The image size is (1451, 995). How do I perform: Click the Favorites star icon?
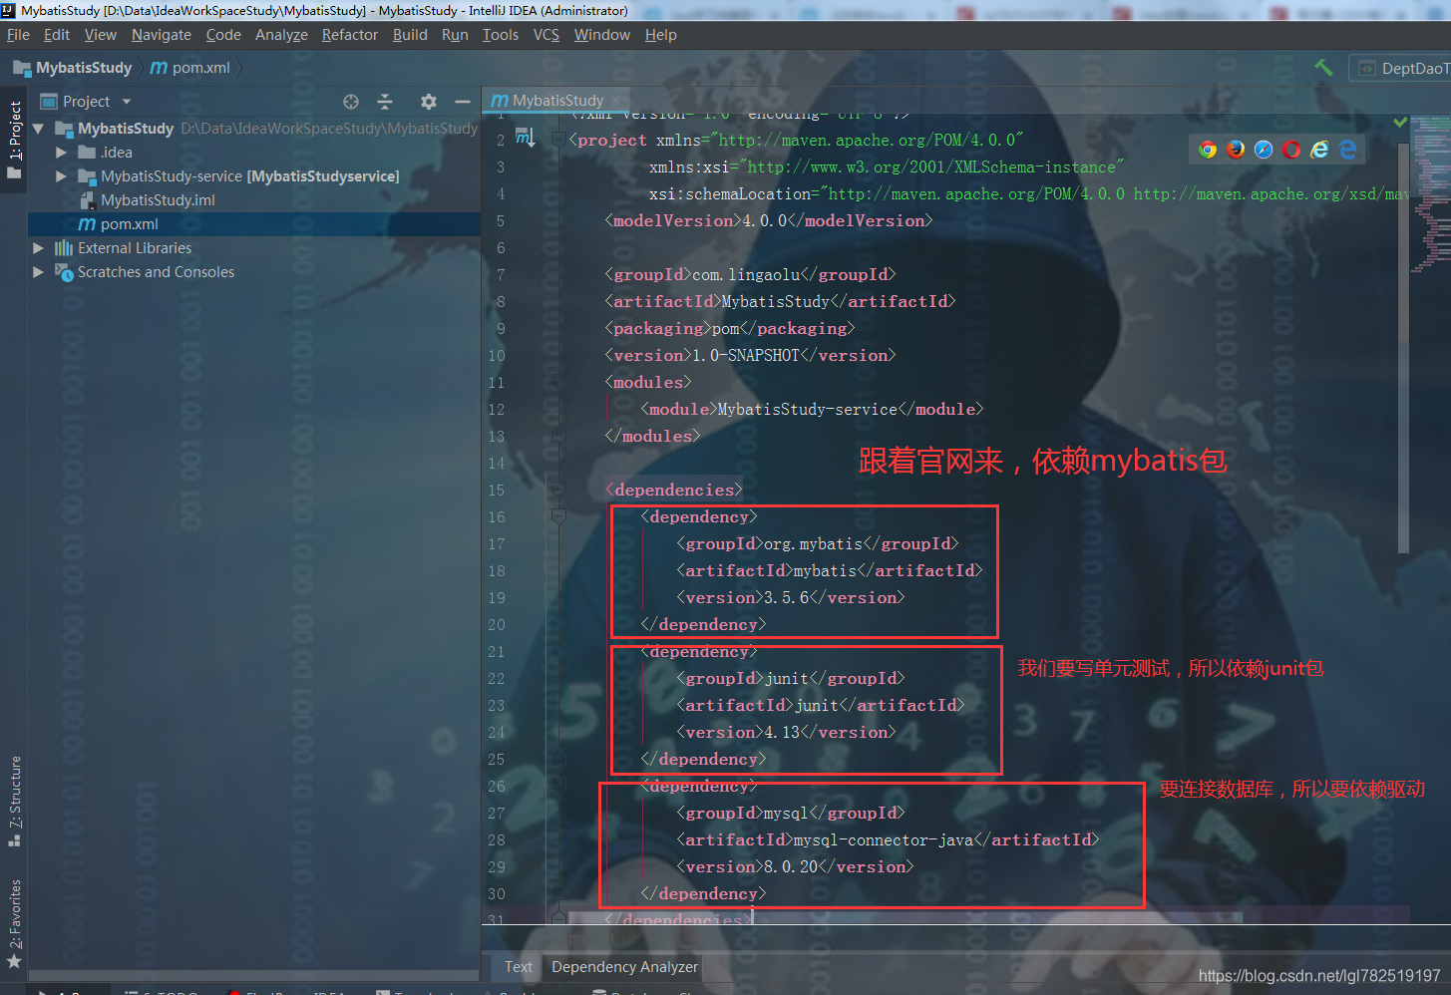click(x=14, y=961)
